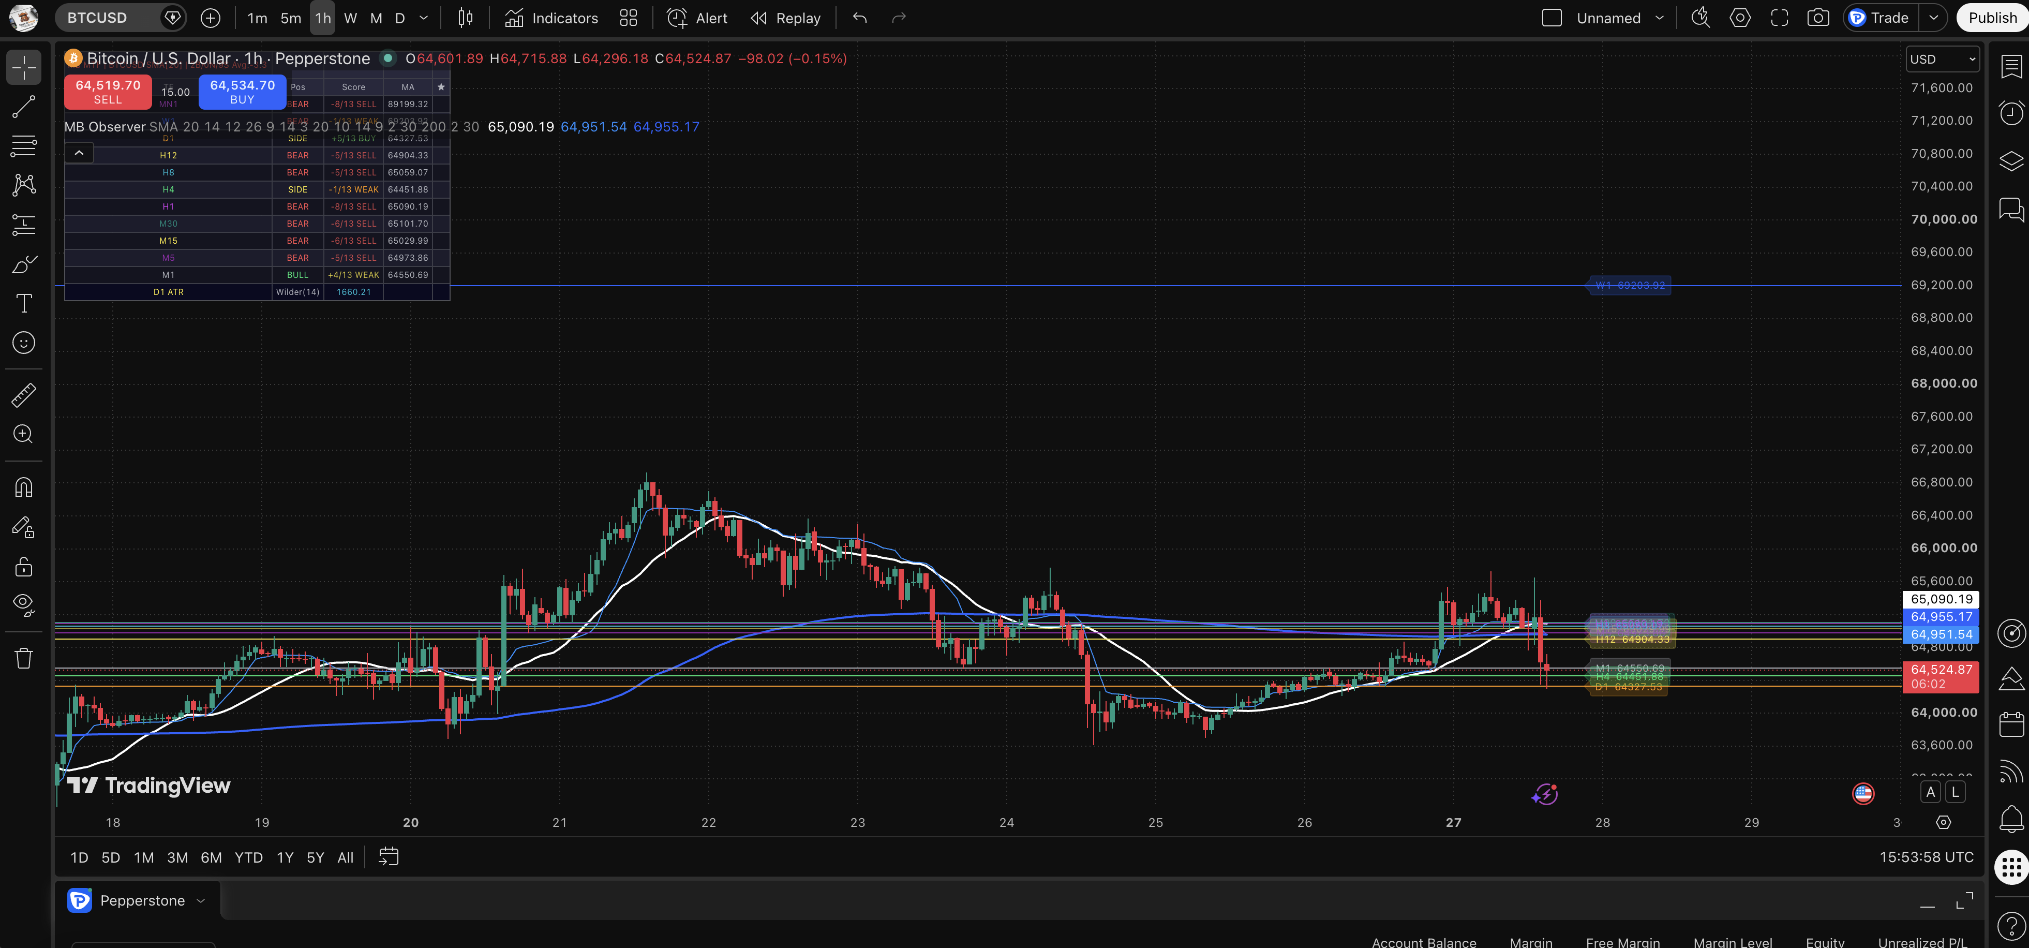The width and height of the screenshot is (2029, 948).
Task: Remove objects with the trash icon
Action: 24,658
